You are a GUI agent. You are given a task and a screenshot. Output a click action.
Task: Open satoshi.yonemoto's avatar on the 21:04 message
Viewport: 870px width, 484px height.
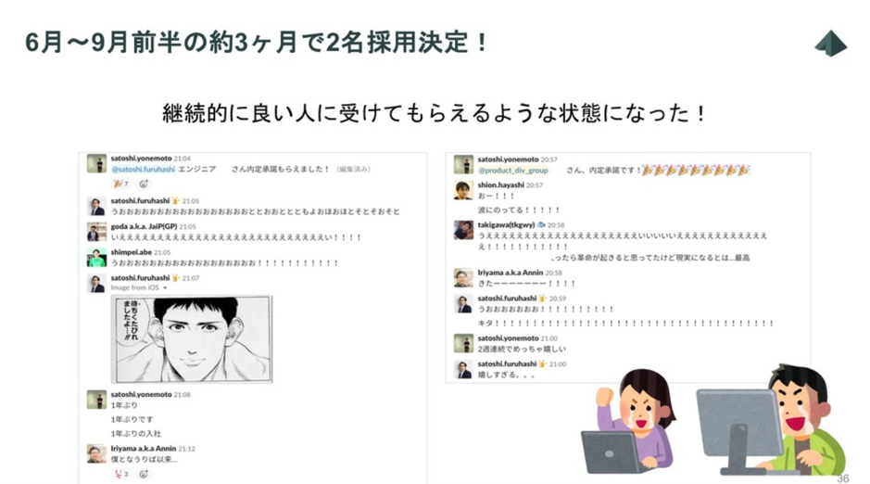tap(96, 164)
